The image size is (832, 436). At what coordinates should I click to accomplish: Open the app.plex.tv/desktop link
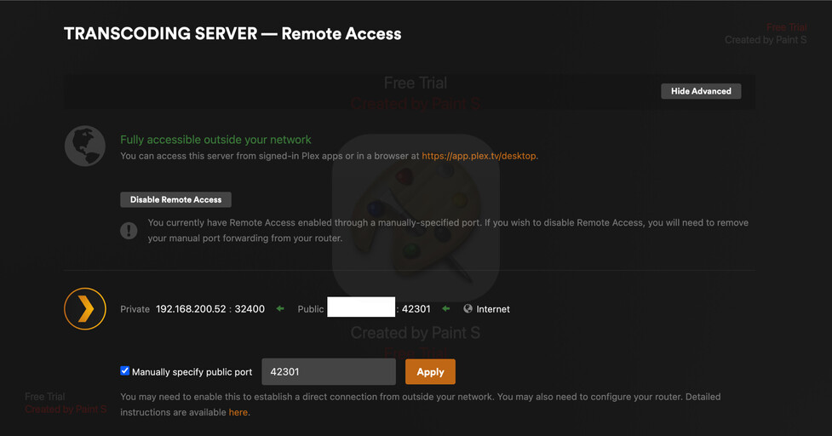(x=479, y=156)
